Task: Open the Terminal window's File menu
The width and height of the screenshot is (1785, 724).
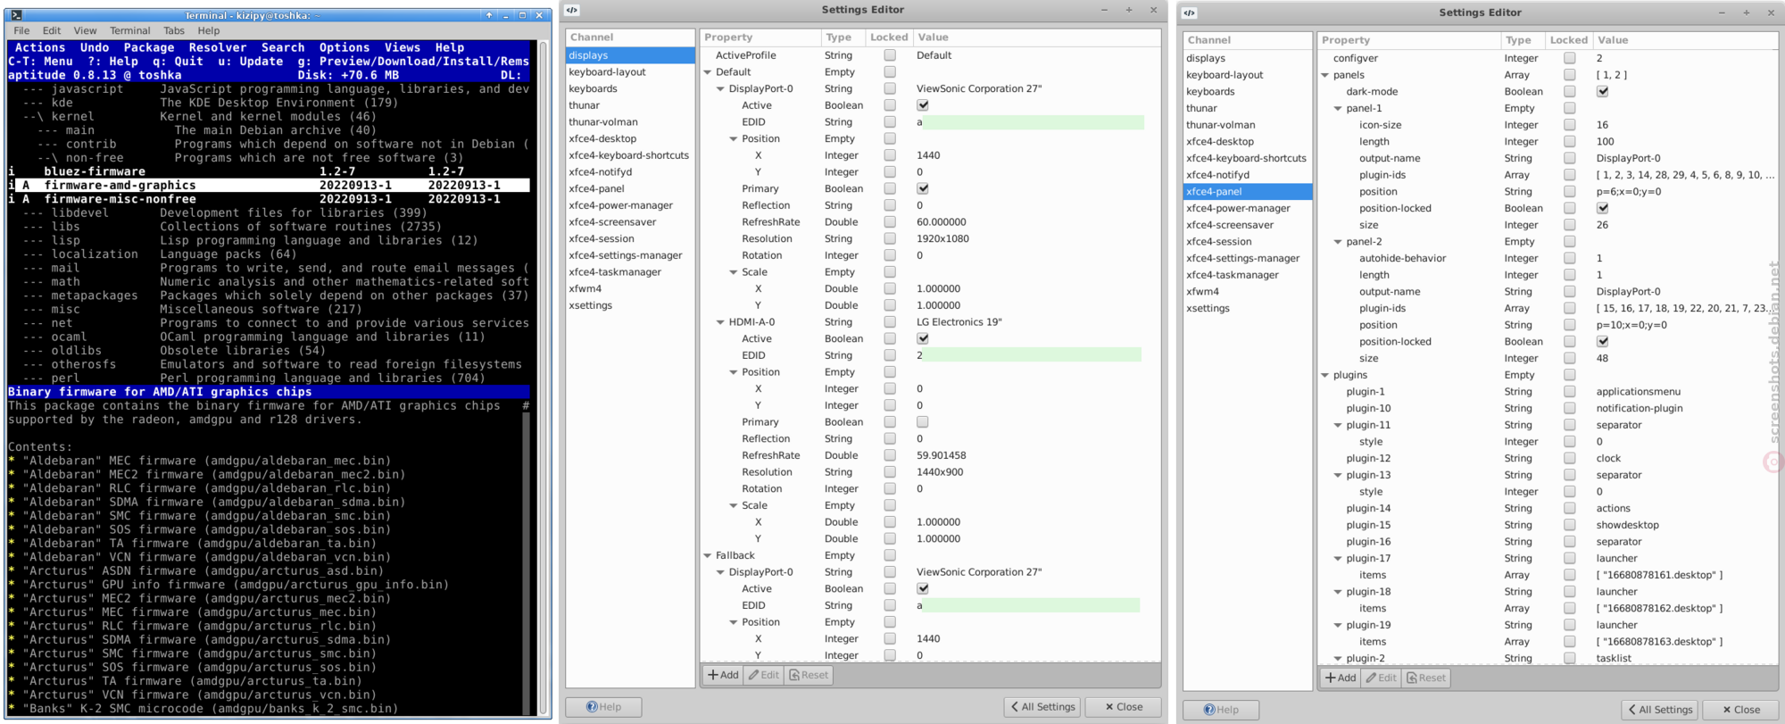Action: [x=21, y=30]
